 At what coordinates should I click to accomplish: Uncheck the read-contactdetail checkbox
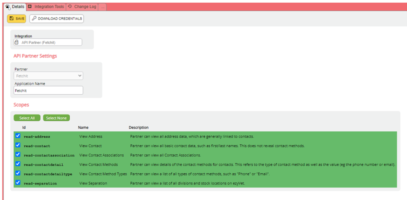click(x=18, y=164)
